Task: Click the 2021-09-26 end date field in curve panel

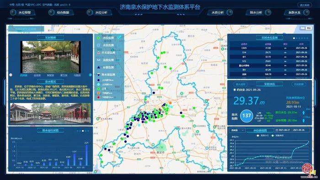Action: pos(299,130)
